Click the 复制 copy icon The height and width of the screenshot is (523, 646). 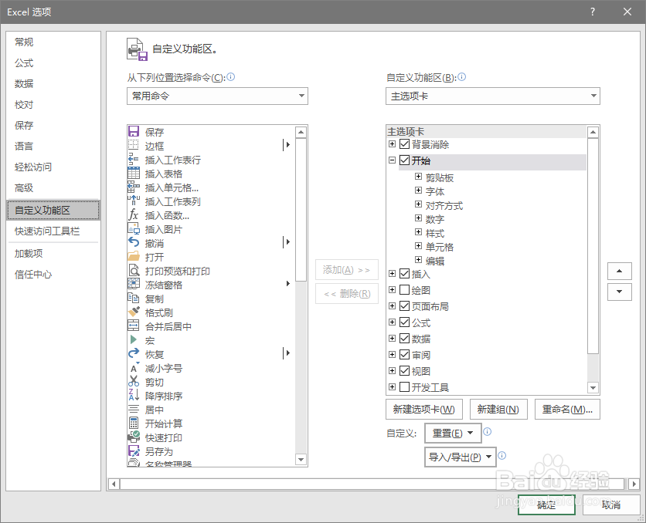134,298
